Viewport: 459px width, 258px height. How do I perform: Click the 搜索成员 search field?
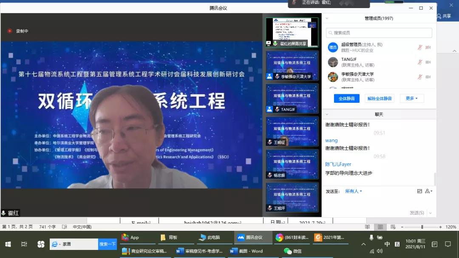tap(379, 33)
